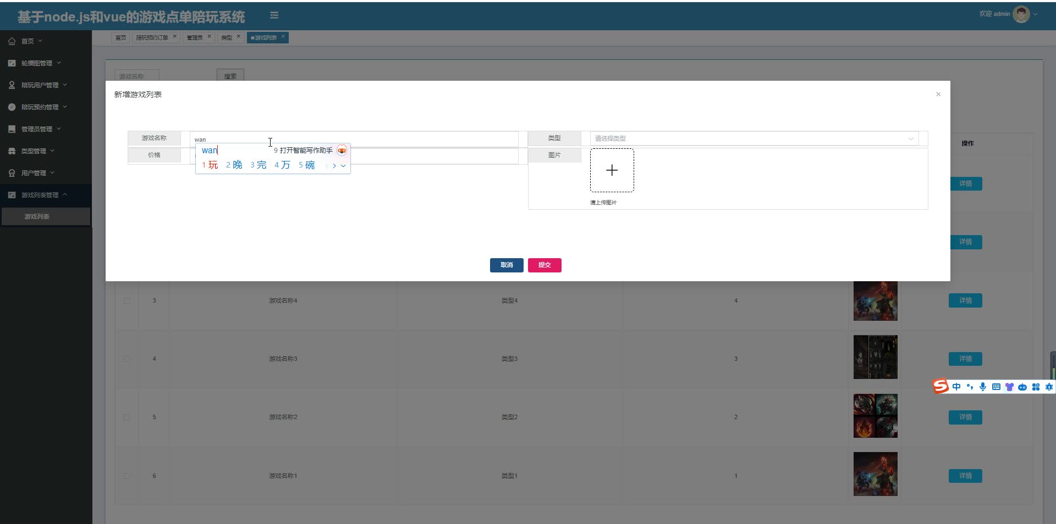Expand 陪玩预约管理 sidebar menu
Image resolution: width=1056 pixels, height=524 pixels.
click(x=65, y=107)
